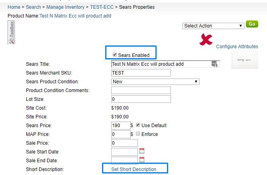Open the Search breadcrumb link
The height and width of the screenshot is (175, 267).
pyautogui.click(x=33, y=7)
